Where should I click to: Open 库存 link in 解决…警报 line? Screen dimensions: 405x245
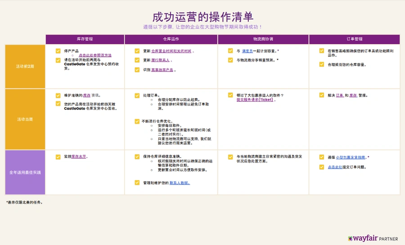tap(353, 95)
